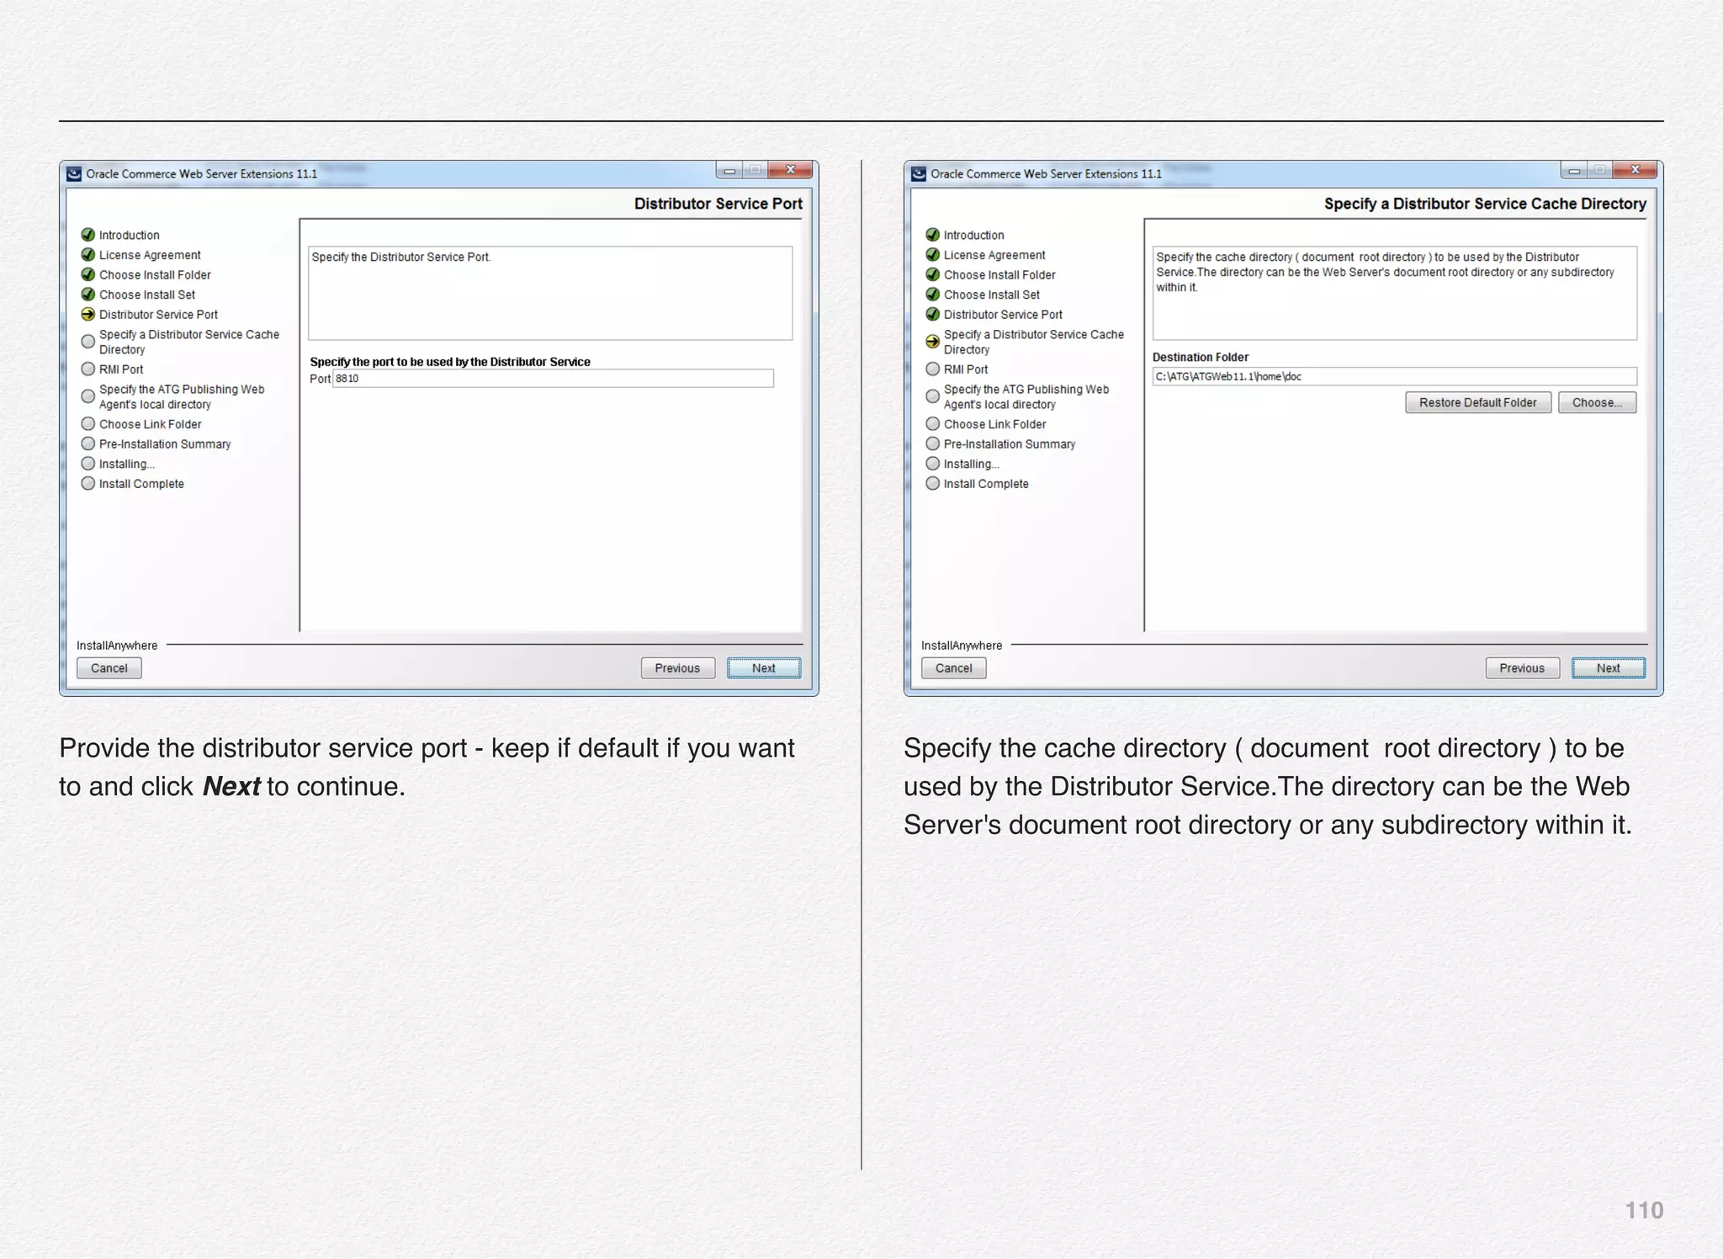Click 'Specify the port to be used by the Distributor Service' label

[x=450, y=362]
